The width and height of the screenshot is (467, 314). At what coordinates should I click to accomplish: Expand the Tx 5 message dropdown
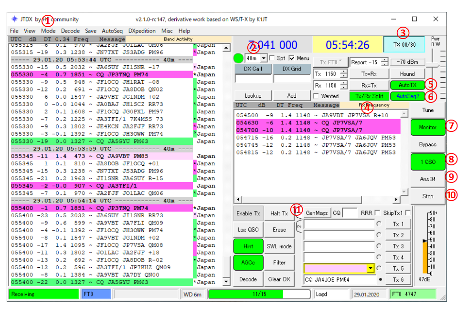coord(370,269)
